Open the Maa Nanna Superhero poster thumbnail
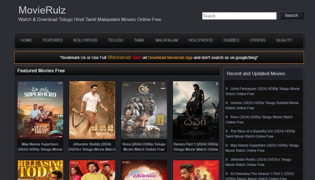 40,110
